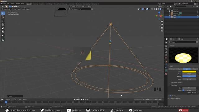The height and width of the screenshot is (112, 199).
Task: Open World properties tab icon
Action: (x=166, y=58)
